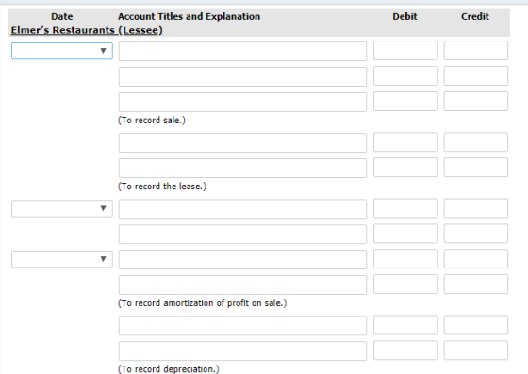Screen dimensions: 528x374
Task: Select second account title field for sale
Action: (242, 76)
